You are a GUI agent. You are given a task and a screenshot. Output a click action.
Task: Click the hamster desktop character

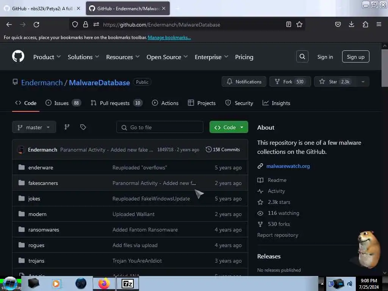pyautogui.click(x=369, y=249)
